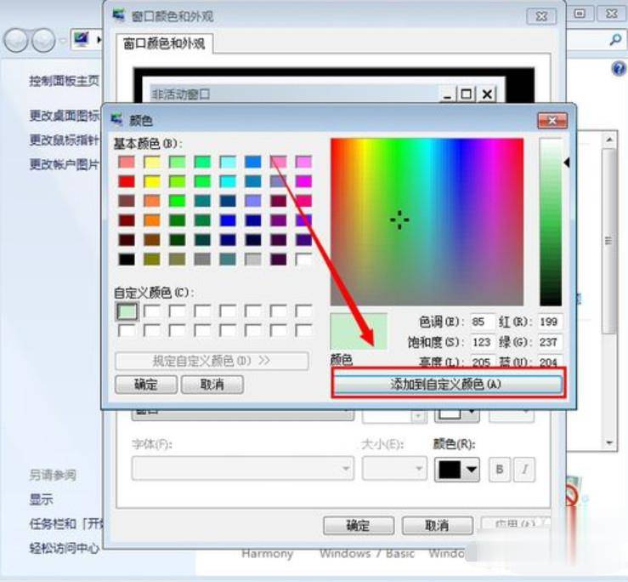Select the magenta basic color swatch in second row
Screen dimensions: 628x582
tap(303, 181)
